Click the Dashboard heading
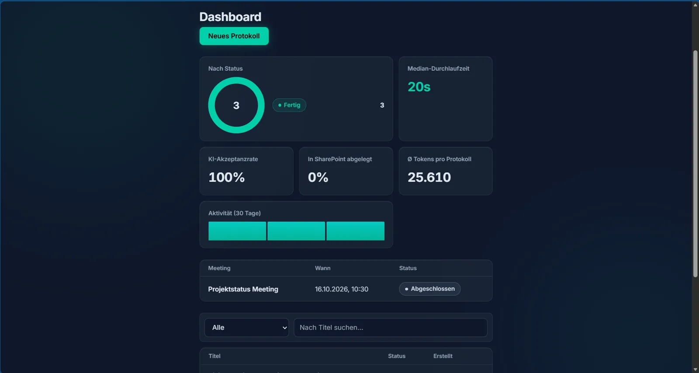 pos(230,17)
